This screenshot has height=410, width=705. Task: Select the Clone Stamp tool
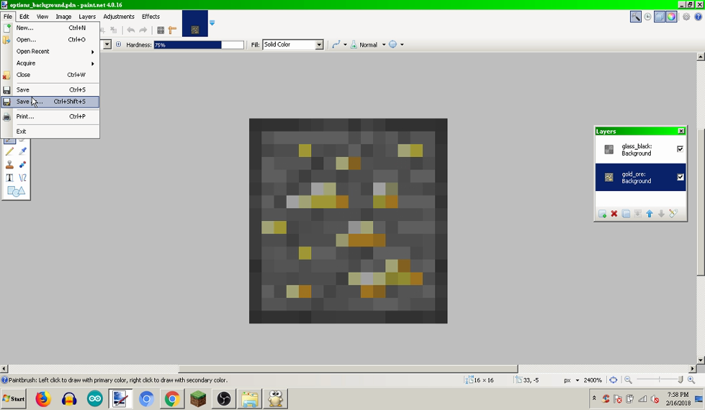pos(10,165)
